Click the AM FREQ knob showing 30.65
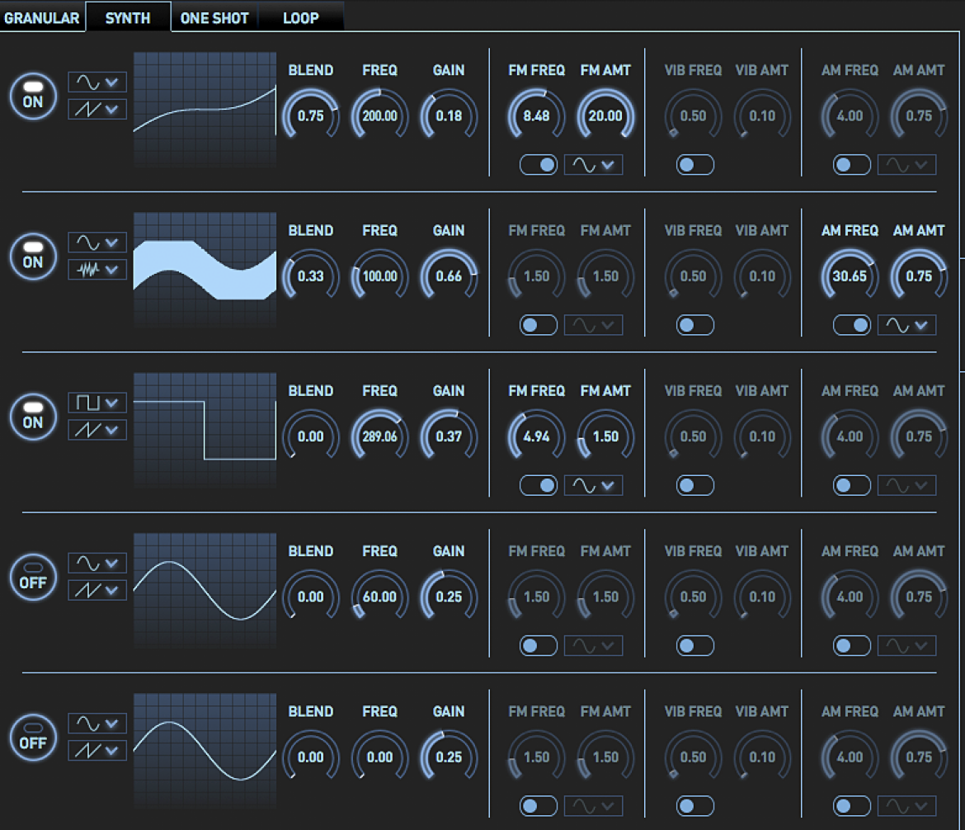 (850, 276)
